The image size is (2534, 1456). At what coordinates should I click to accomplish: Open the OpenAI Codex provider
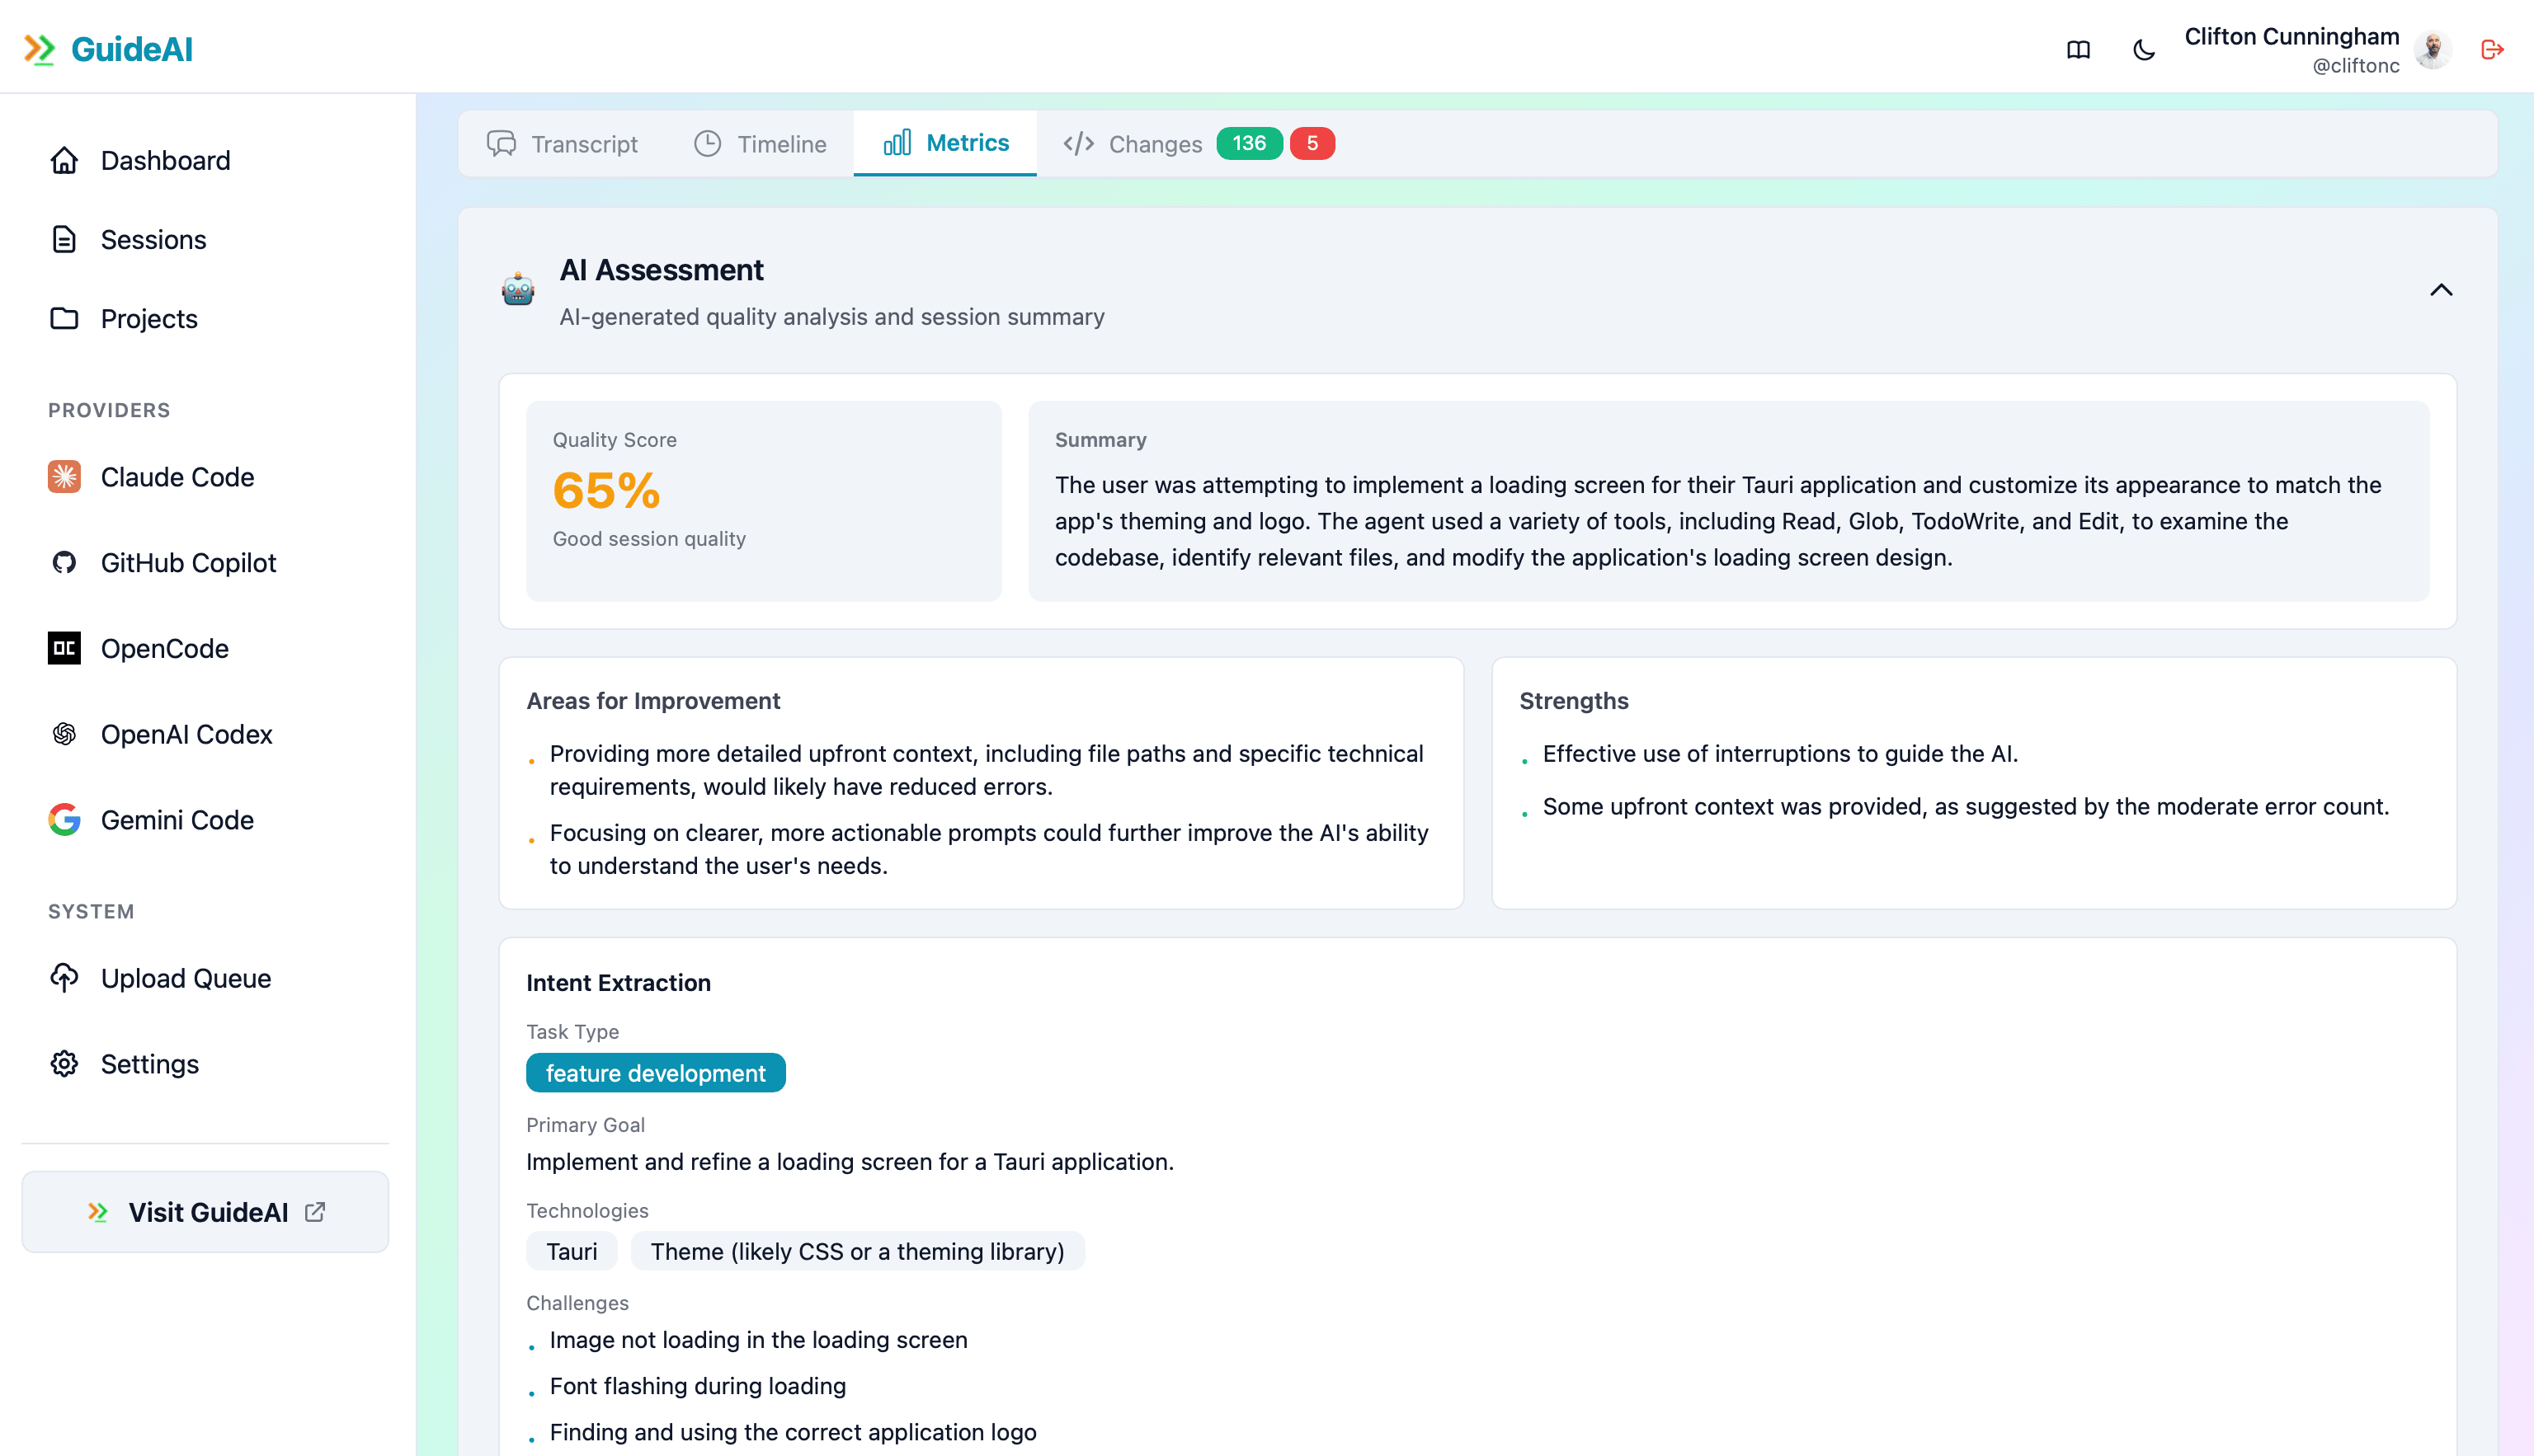[186, 734]
